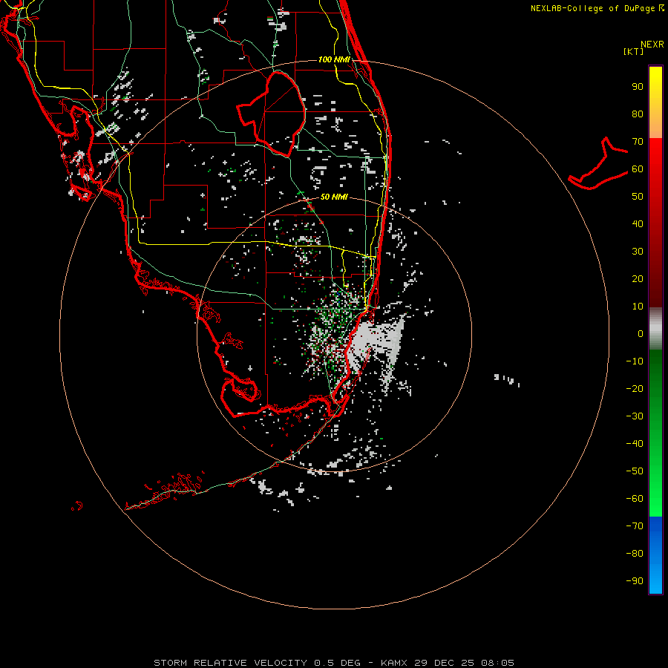Click the 80 value on the velocity scale
Image resolution: width=668 pixels, height=668 pixels.
pos(638,114)
